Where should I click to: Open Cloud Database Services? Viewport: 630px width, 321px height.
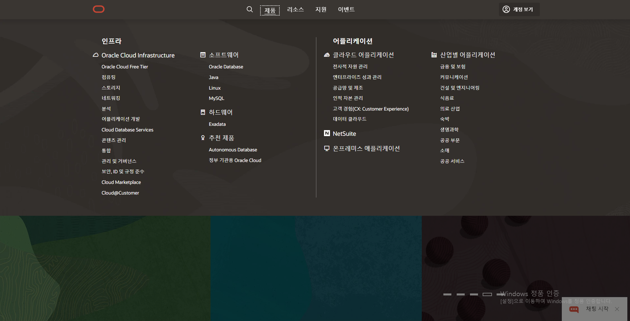[127, 130]
